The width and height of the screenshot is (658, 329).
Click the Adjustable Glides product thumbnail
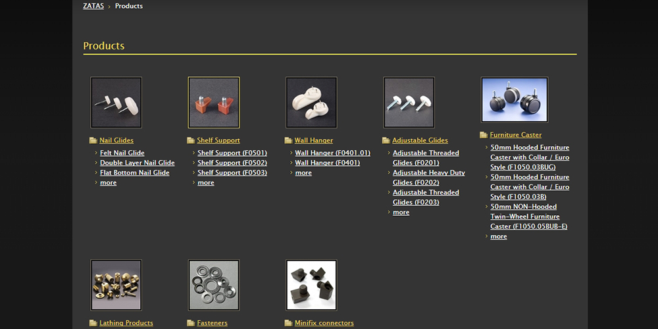(x=409, y=103)
